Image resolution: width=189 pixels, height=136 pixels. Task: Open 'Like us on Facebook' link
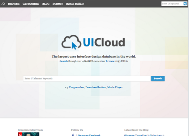(88, 135)
